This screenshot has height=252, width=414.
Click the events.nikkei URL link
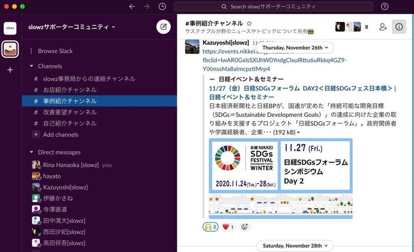pos(275,60)
